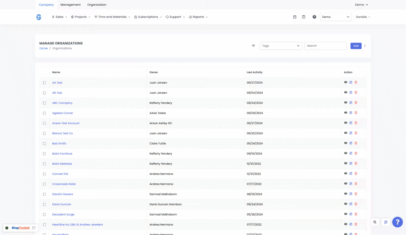This screenshot has width=406, height=235.
Task: Expand the Tags dropdown
Action: 281,46
